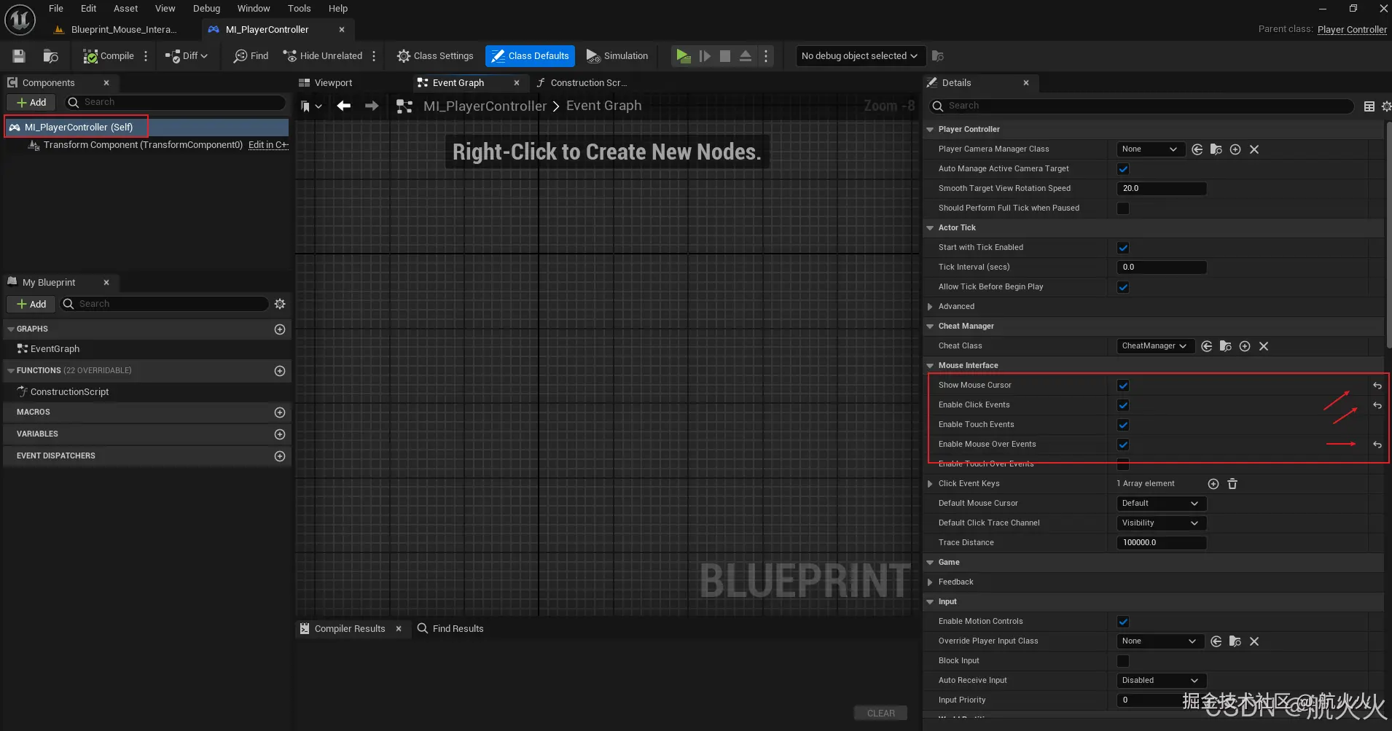Toggle Enable Mouse Over Events checkbox
1392x731 pixels.
click(x=1123, y=445)
